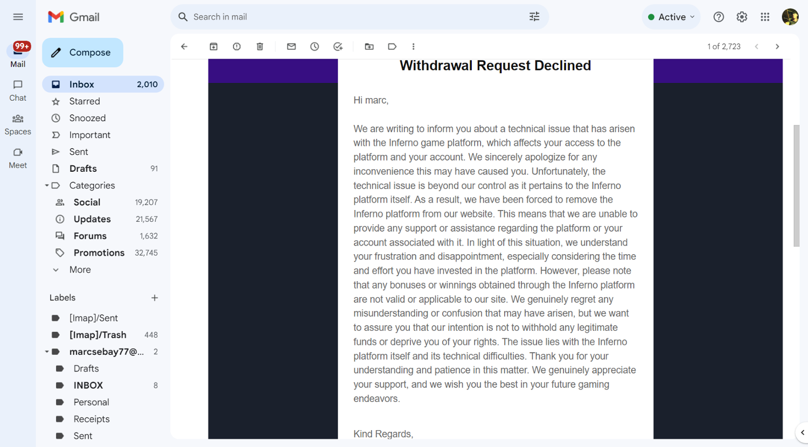The height and width of the screenshot is (447, 808).
Task: Click the Compose button
Action: click(x=82, y=53)
